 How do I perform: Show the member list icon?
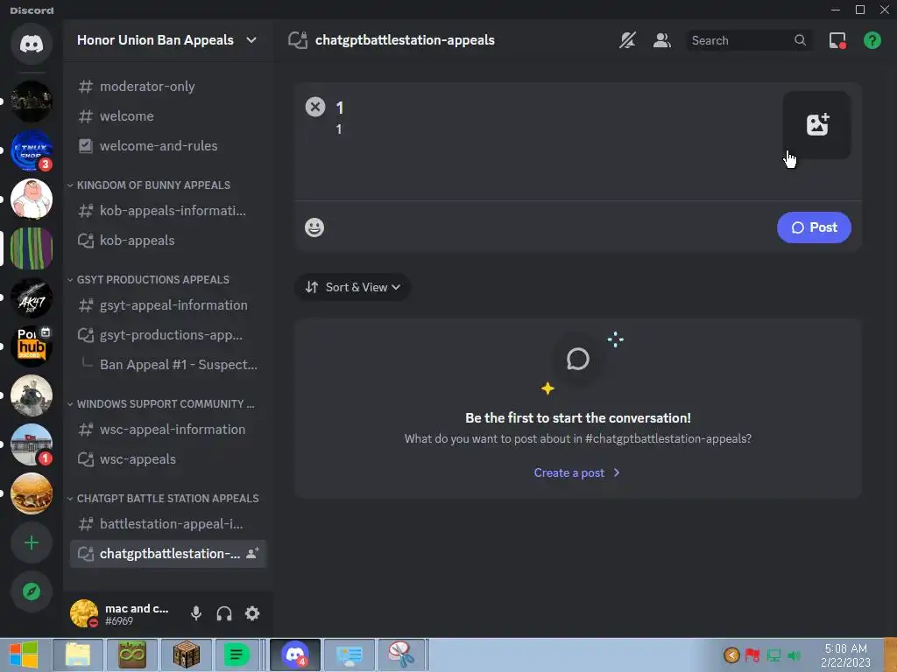662,40
